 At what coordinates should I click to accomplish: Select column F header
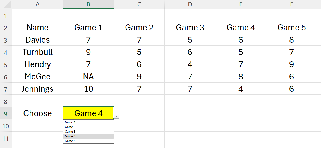point(291,4)
